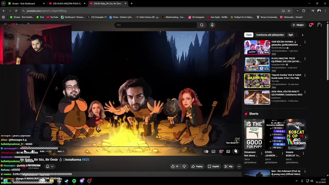Open options for Insane BOBCAT Short
This screenshot has width=329, height=185.
click(x=303, y=153)
